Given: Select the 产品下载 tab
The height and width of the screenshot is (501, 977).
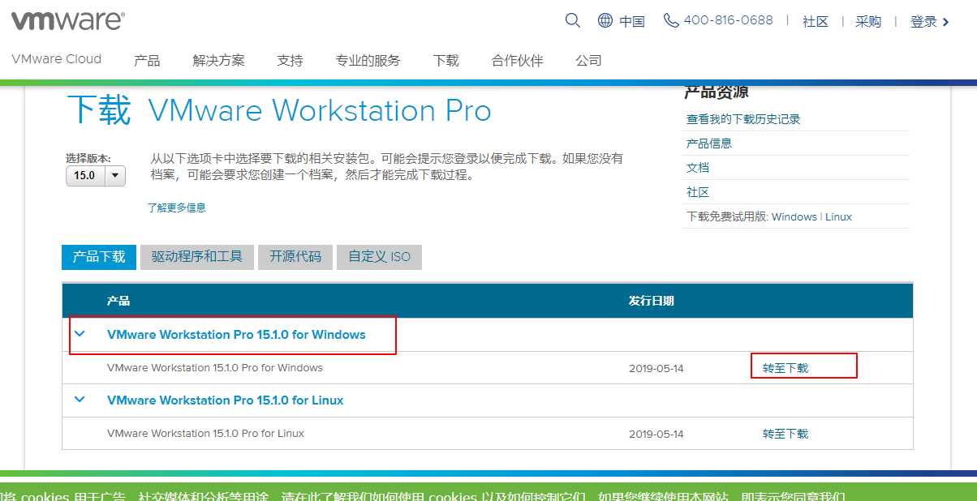Looking at the screenshot, I should [99, 257].
